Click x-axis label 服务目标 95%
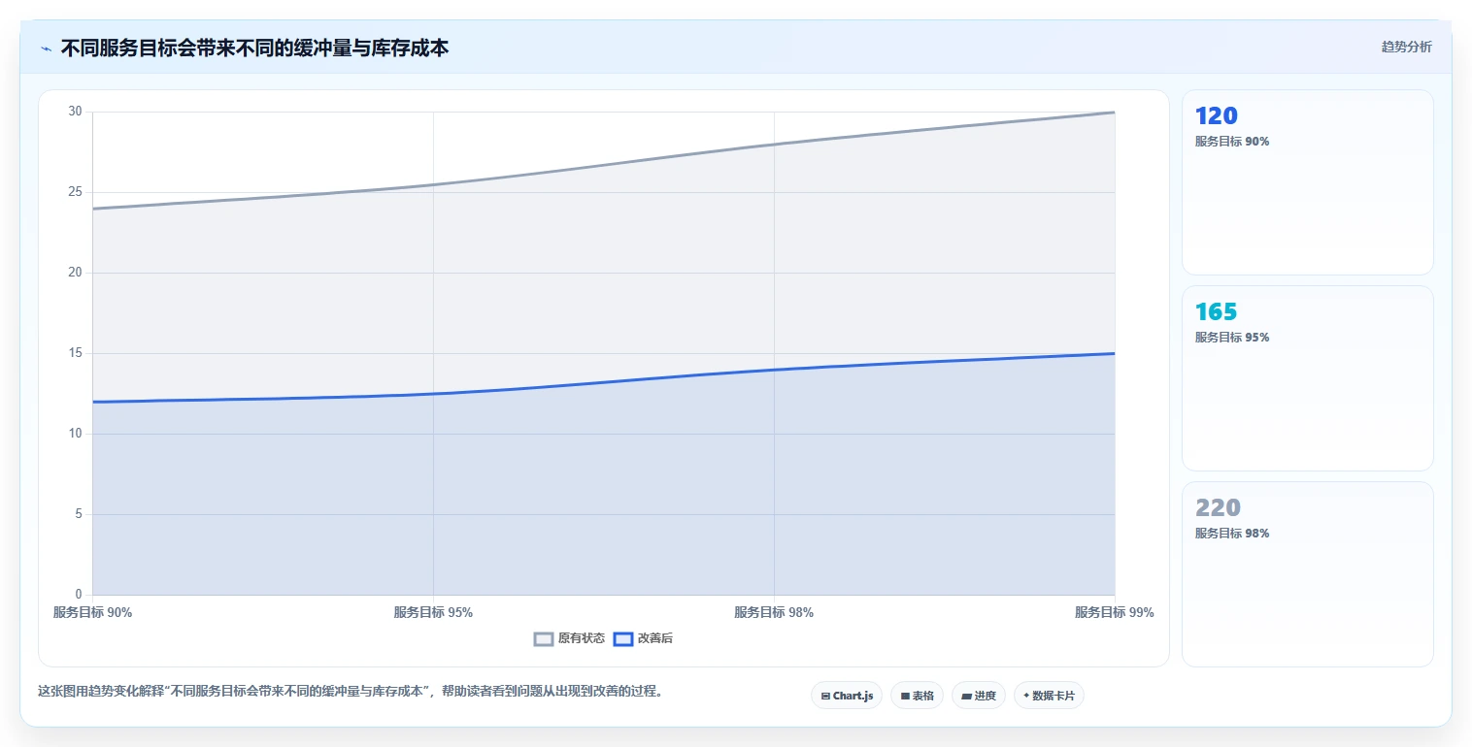This screenshot has height=747, width=1472. click(433, 612)
